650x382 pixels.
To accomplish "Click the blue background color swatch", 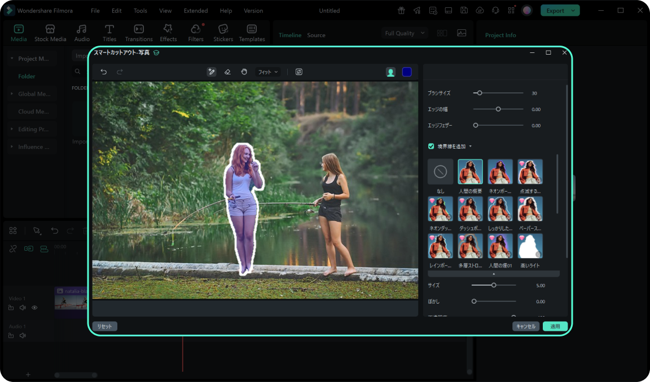I will click(407, 72).
